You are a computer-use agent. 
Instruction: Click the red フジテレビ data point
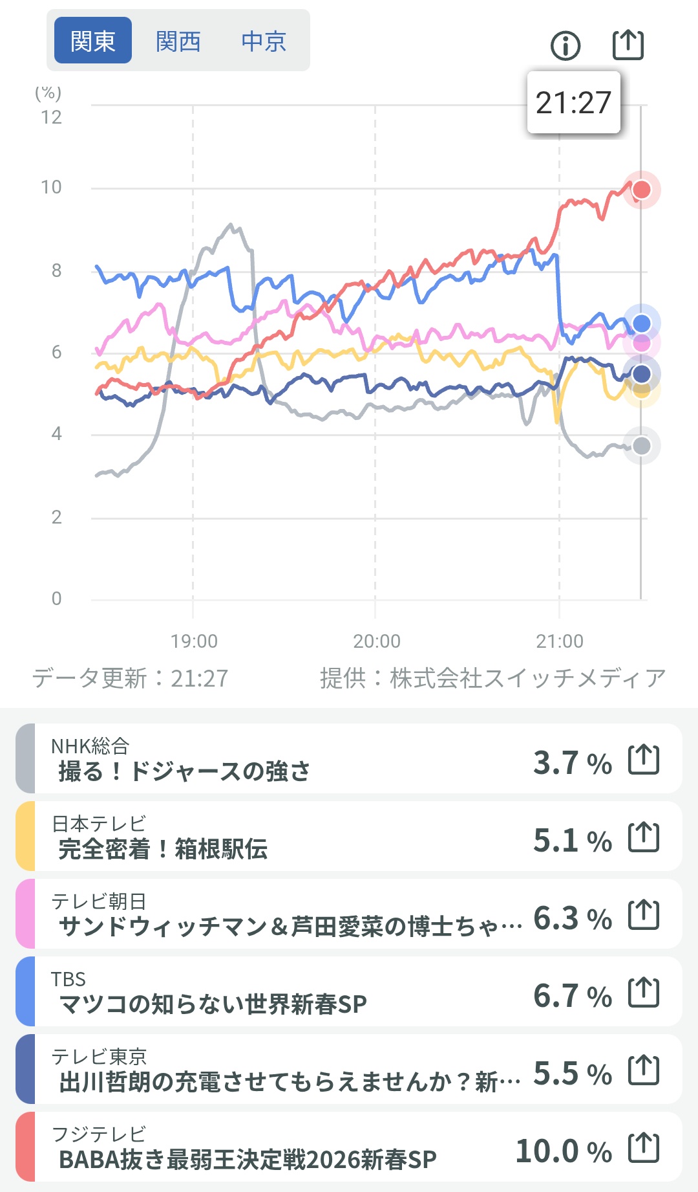point(641,190)
